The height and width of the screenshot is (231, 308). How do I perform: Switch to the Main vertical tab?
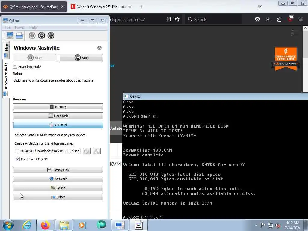click(6, 50)
